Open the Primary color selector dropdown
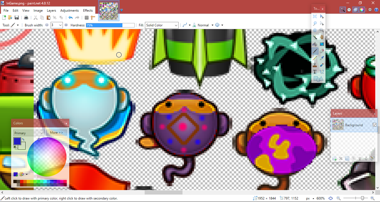The image size is (380, 202). pos(29,133)
